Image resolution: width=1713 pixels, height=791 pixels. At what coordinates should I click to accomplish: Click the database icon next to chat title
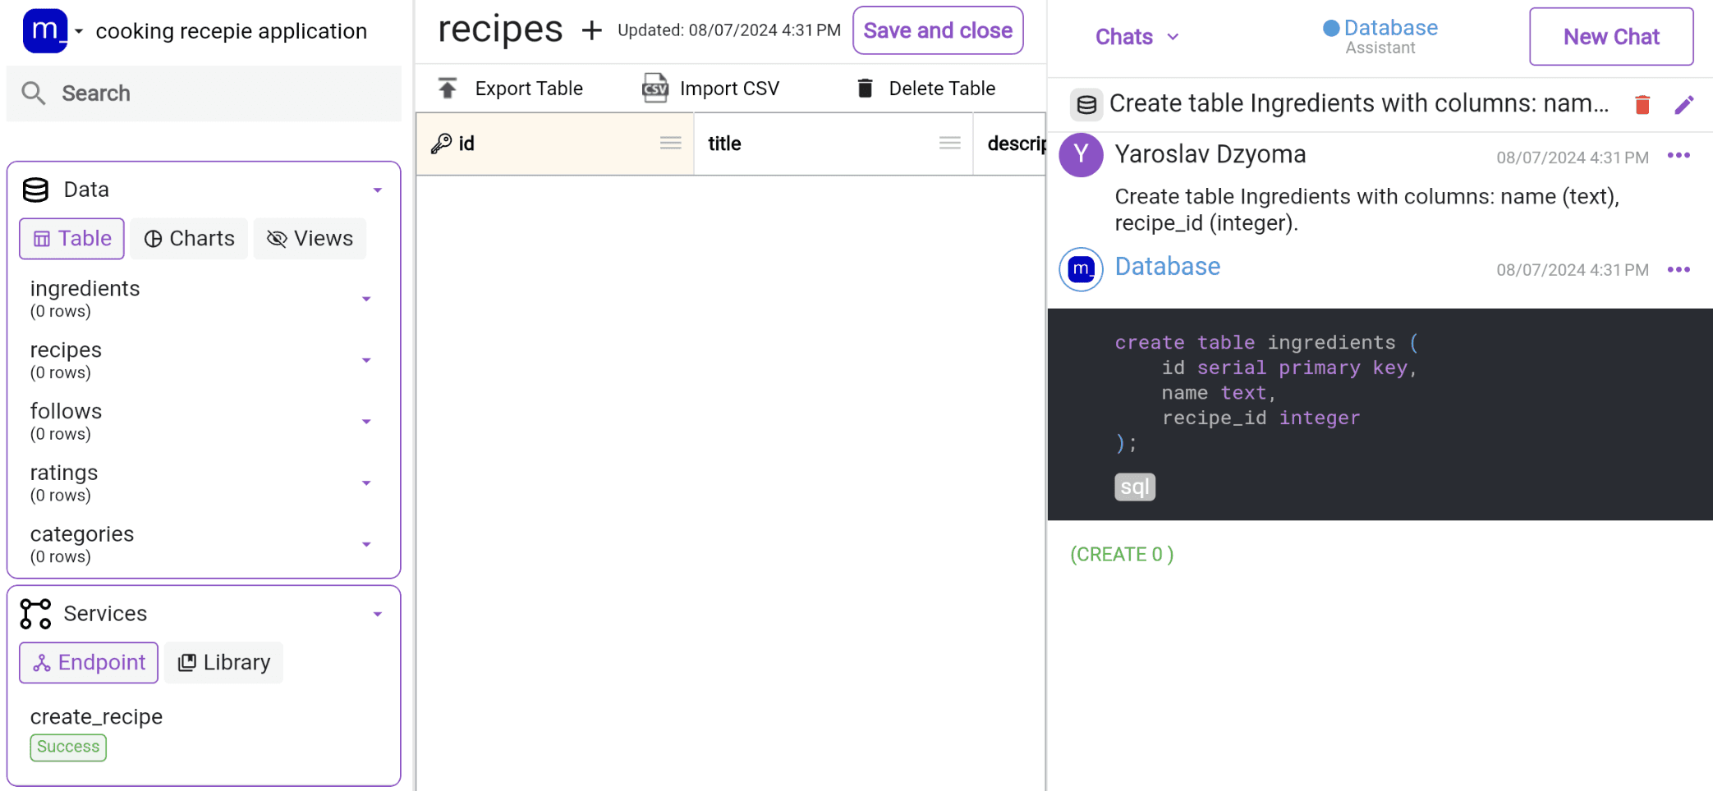pos(1086,104)
